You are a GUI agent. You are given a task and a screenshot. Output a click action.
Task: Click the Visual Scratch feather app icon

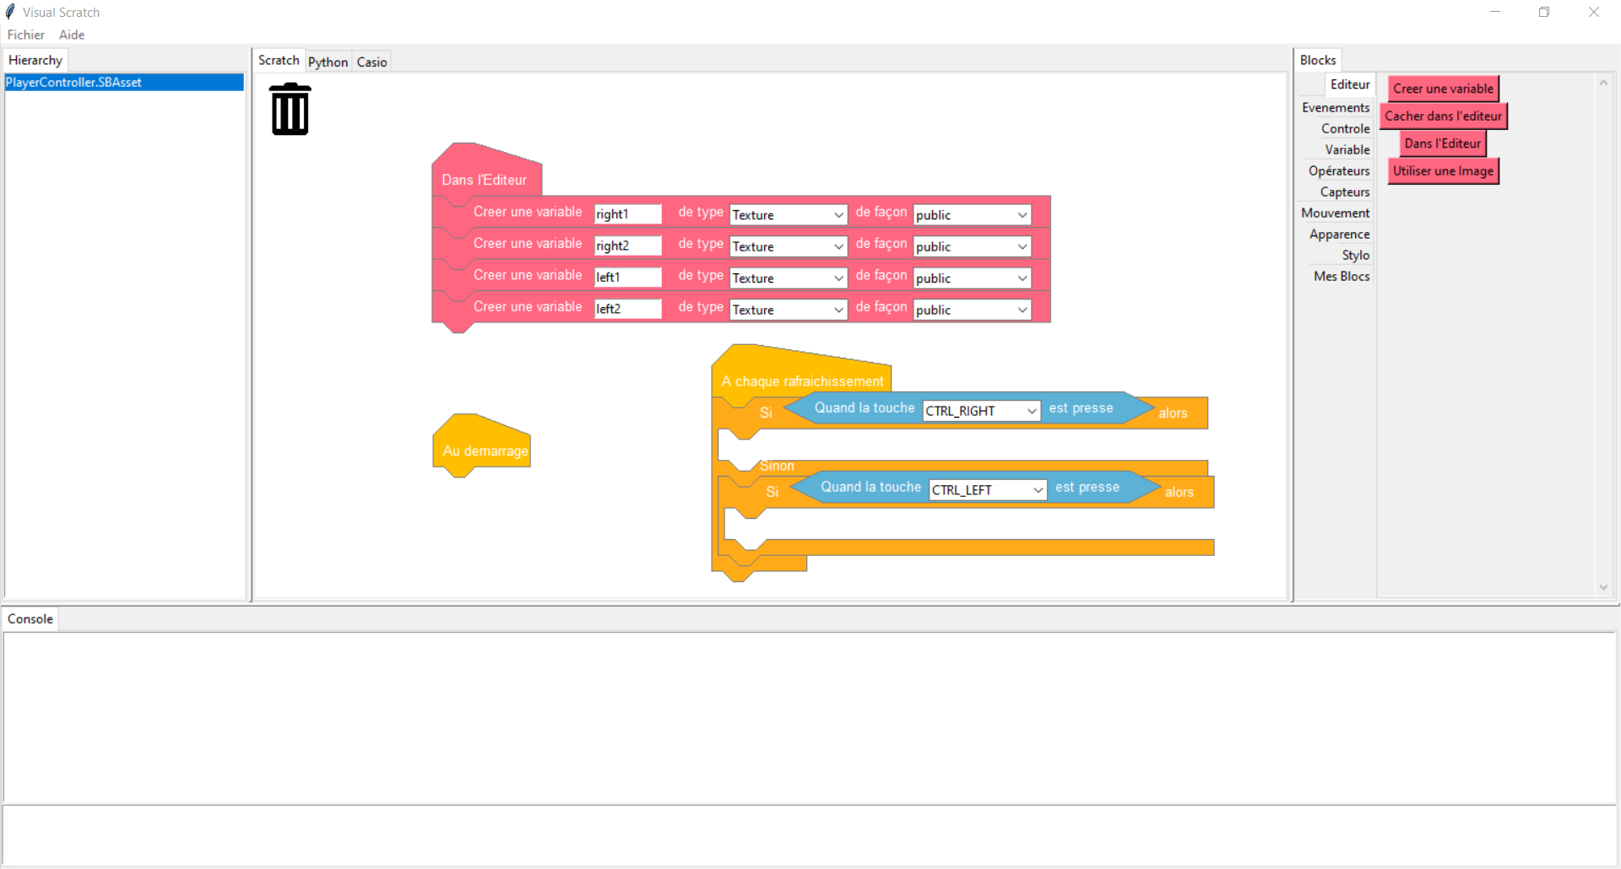tap(10, 12)
